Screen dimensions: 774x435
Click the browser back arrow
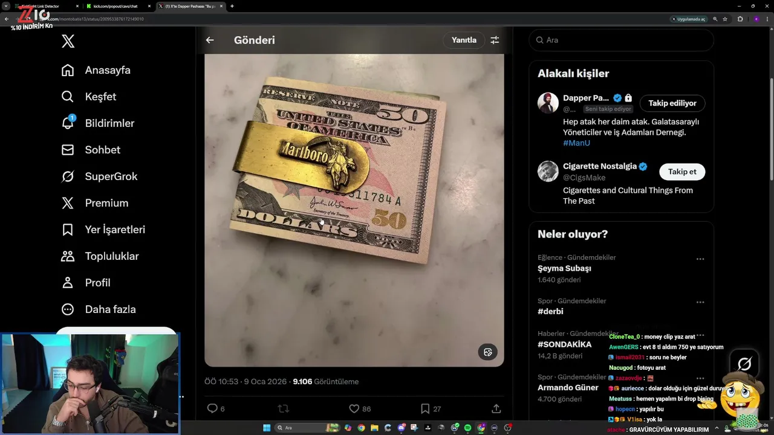pyautogui.click(x=7, y=19)
